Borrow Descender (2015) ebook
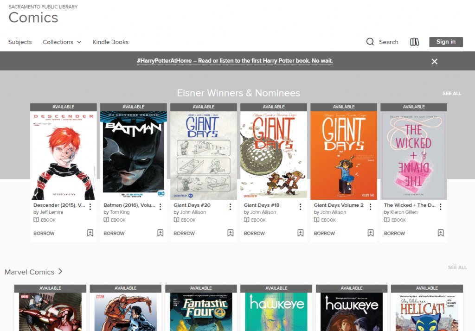475x331 pixels. [x=44, y=234]
